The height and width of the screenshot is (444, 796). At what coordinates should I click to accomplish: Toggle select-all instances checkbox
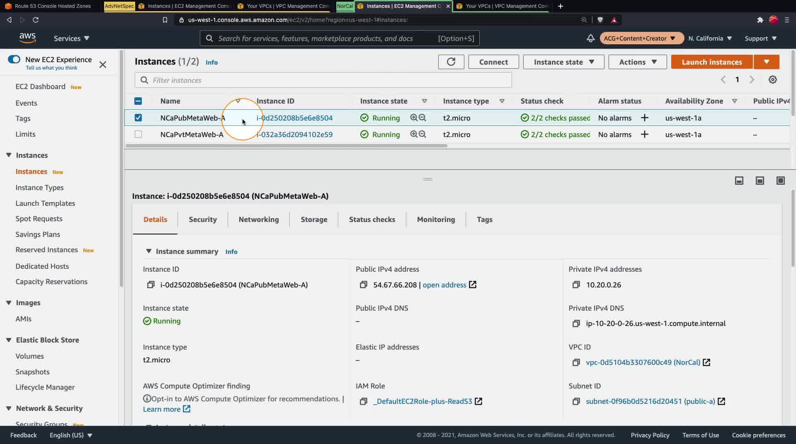pyautogui.click(x=138, y=101)
